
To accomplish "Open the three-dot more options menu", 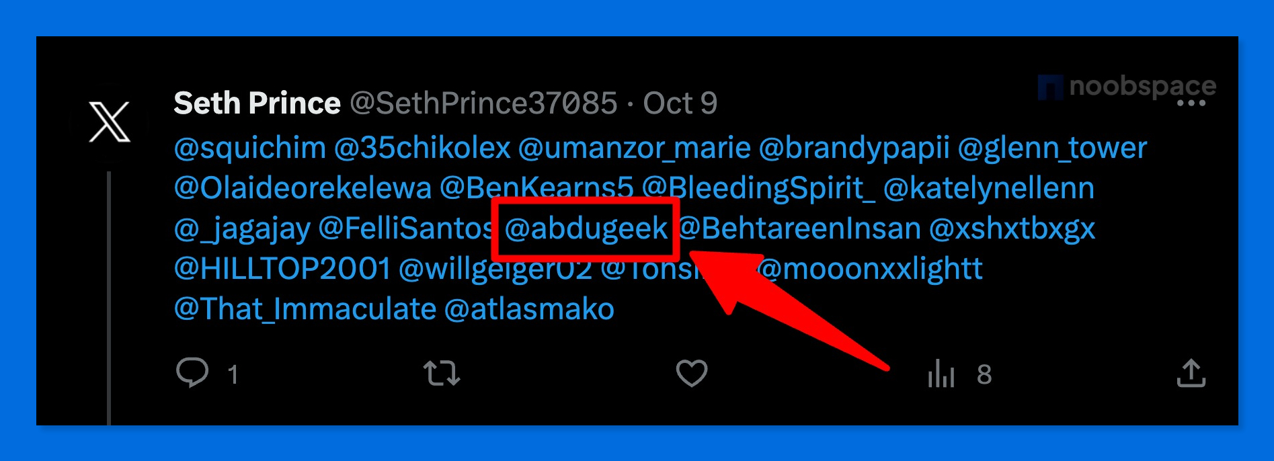I will point(1191,103).
